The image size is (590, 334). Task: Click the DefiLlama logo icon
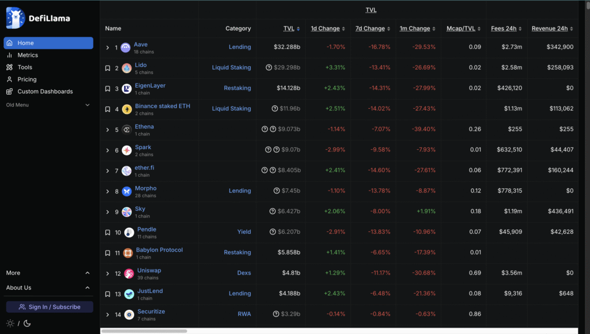tap(16, 18)
